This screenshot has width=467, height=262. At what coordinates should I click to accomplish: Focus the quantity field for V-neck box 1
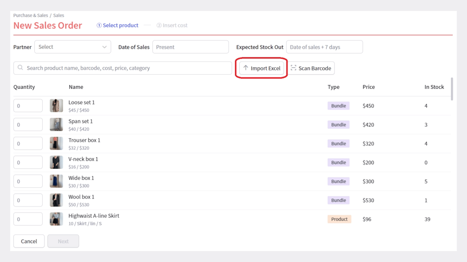(x=28, y=162)
